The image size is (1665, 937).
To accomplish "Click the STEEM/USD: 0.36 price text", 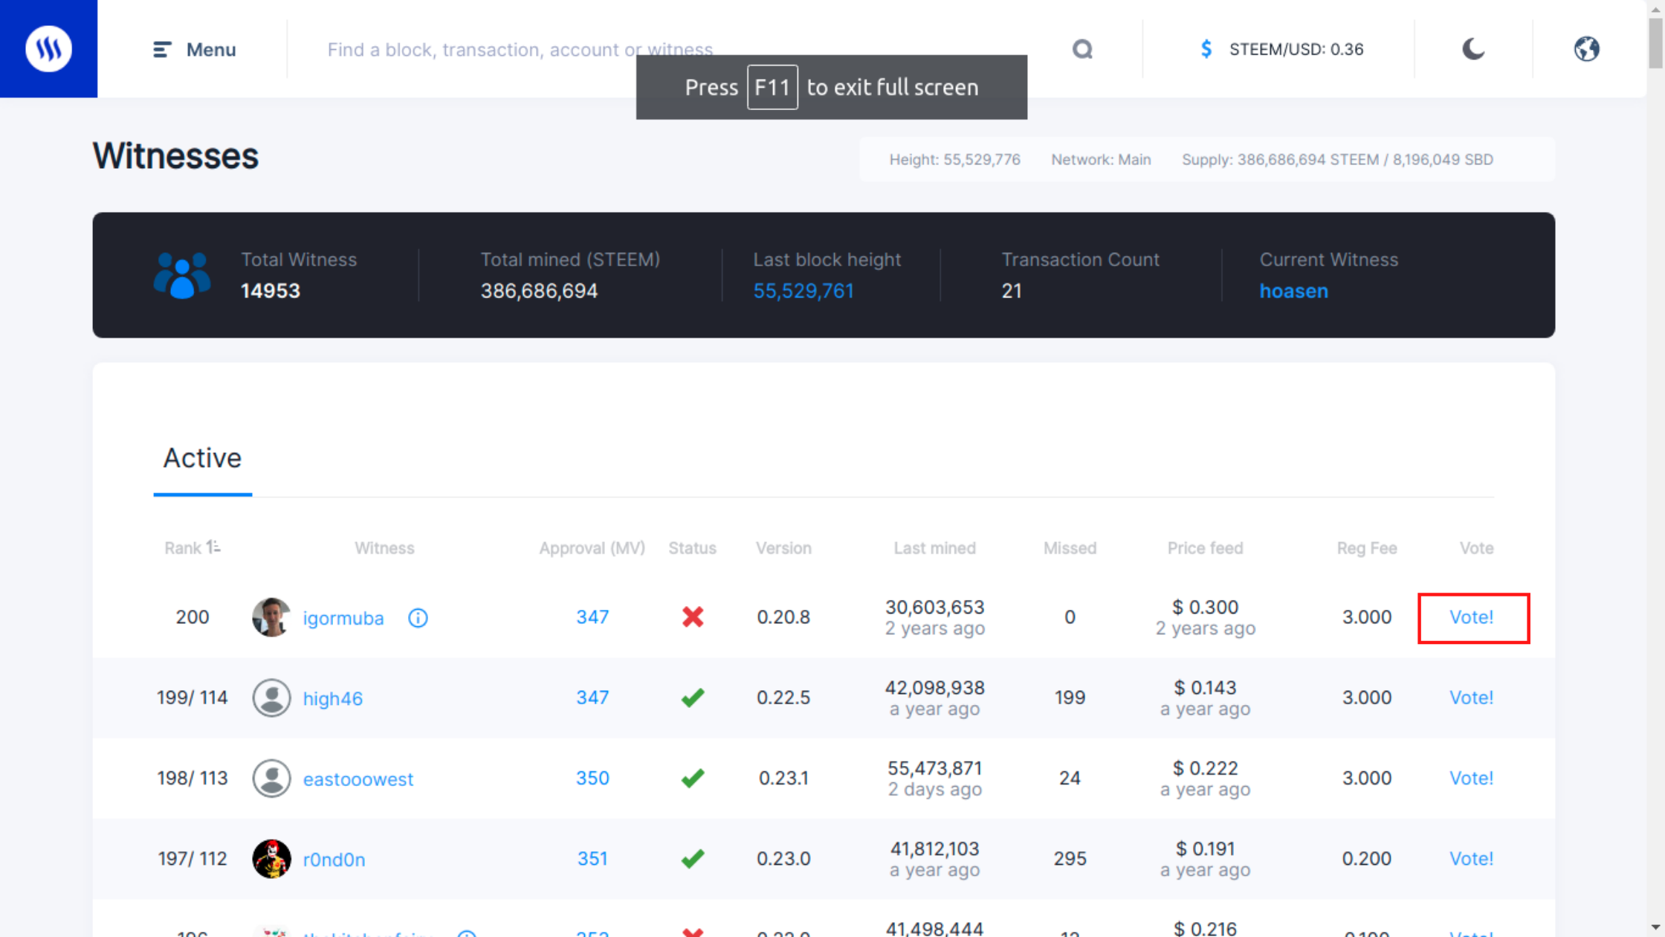I will 1296,49.
